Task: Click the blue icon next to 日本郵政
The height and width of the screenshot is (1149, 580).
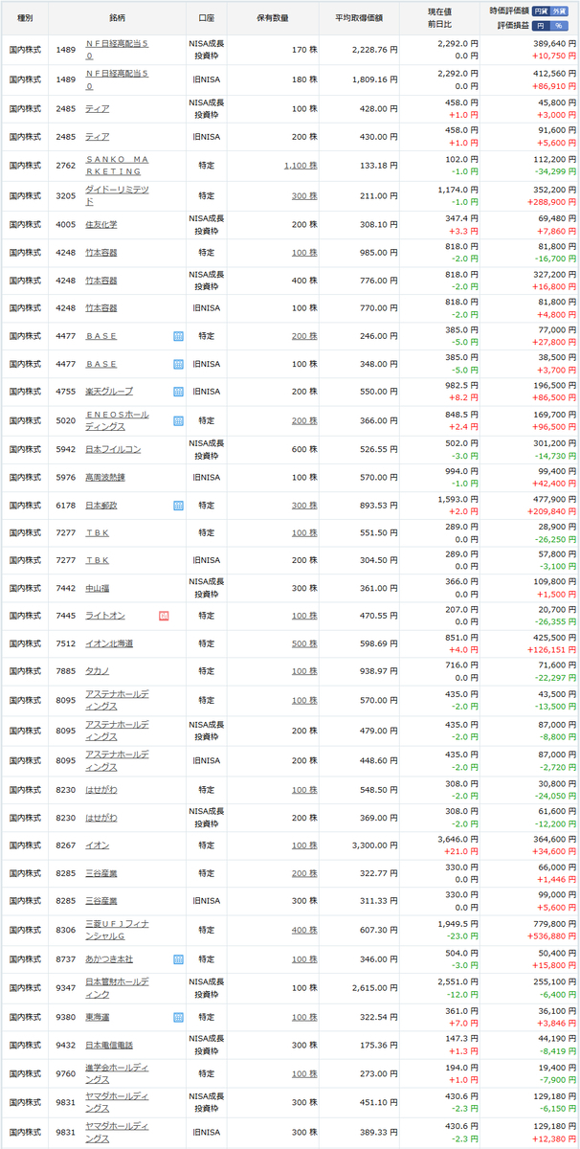Action: (x=178, y=505)
